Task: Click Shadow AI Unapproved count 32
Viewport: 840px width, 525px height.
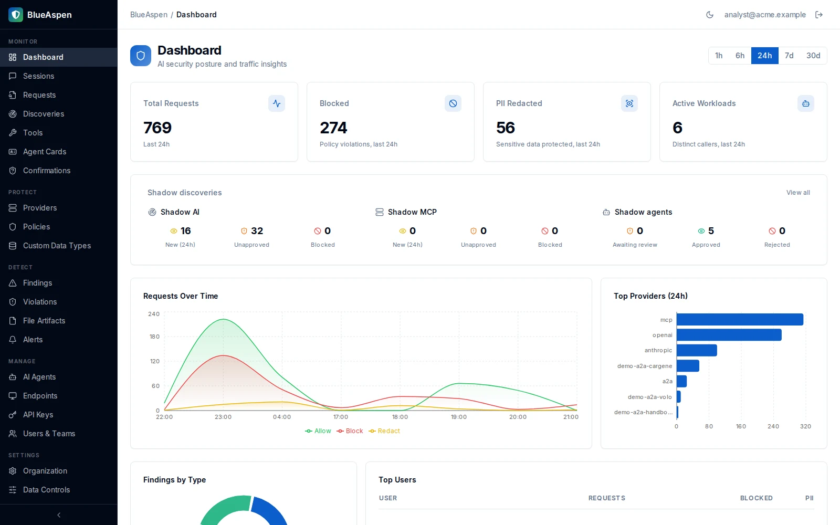Action: pos(257,231)
